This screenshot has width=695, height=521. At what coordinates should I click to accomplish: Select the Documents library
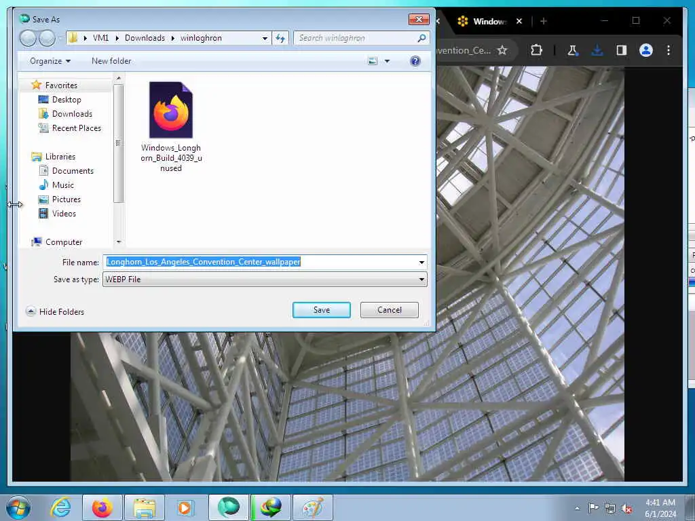coord(73,170)
